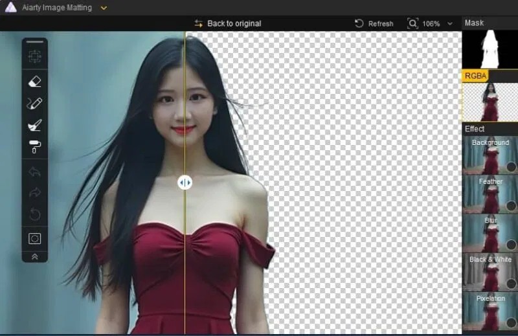Select the paint brush tool
518x336 pixels.
click(35, 126)
